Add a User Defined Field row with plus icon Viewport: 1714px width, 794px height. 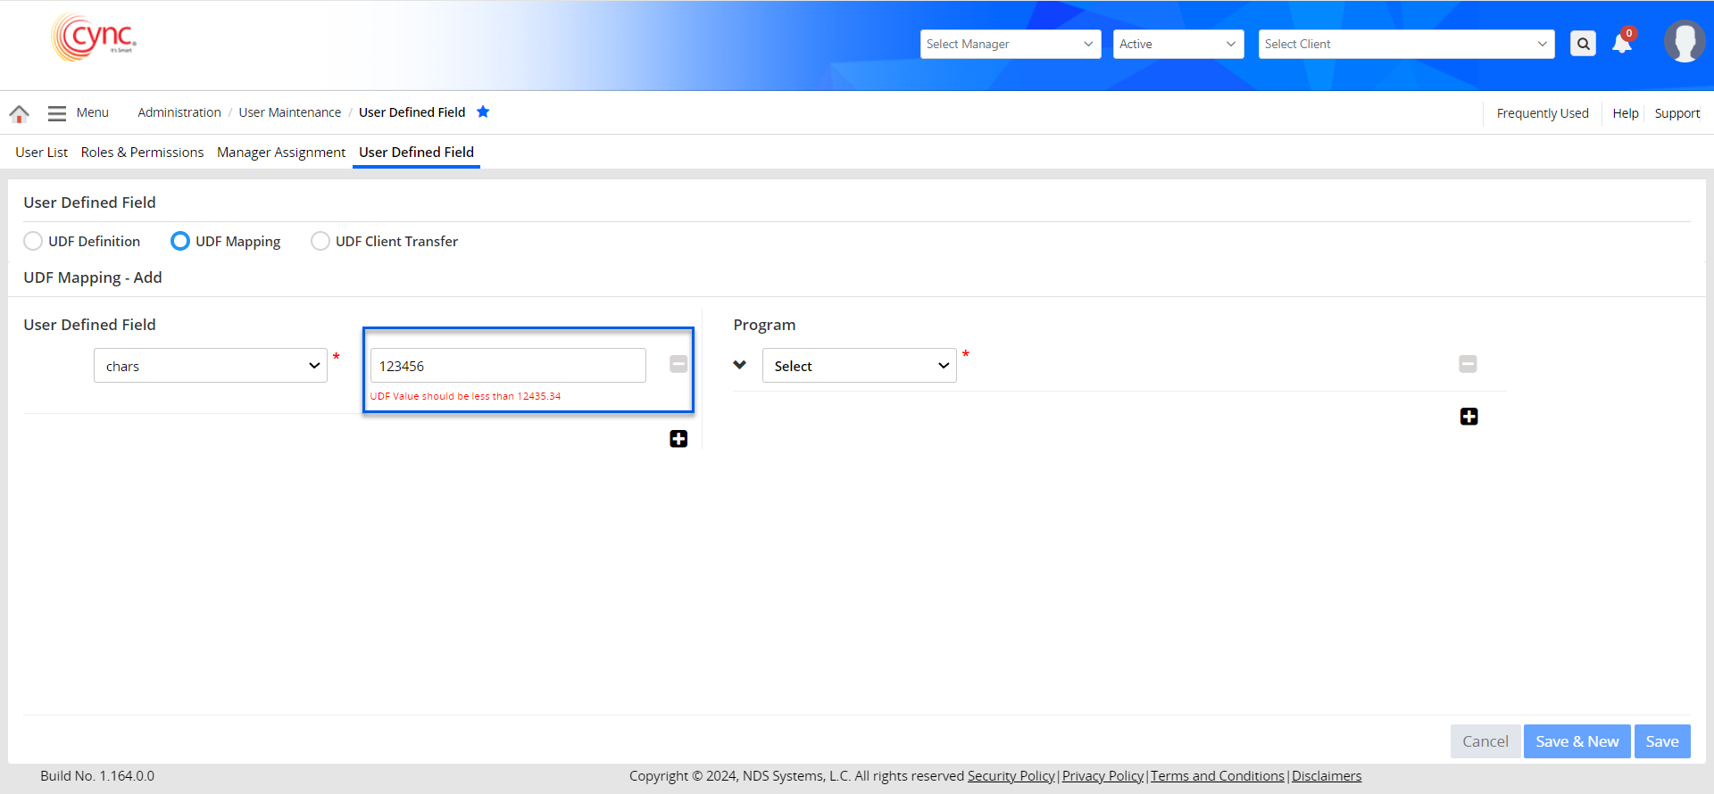coord(678,439)
